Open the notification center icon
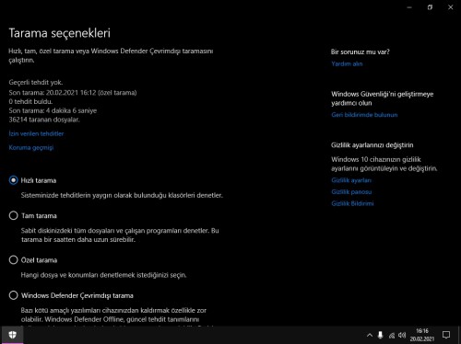 446,335
